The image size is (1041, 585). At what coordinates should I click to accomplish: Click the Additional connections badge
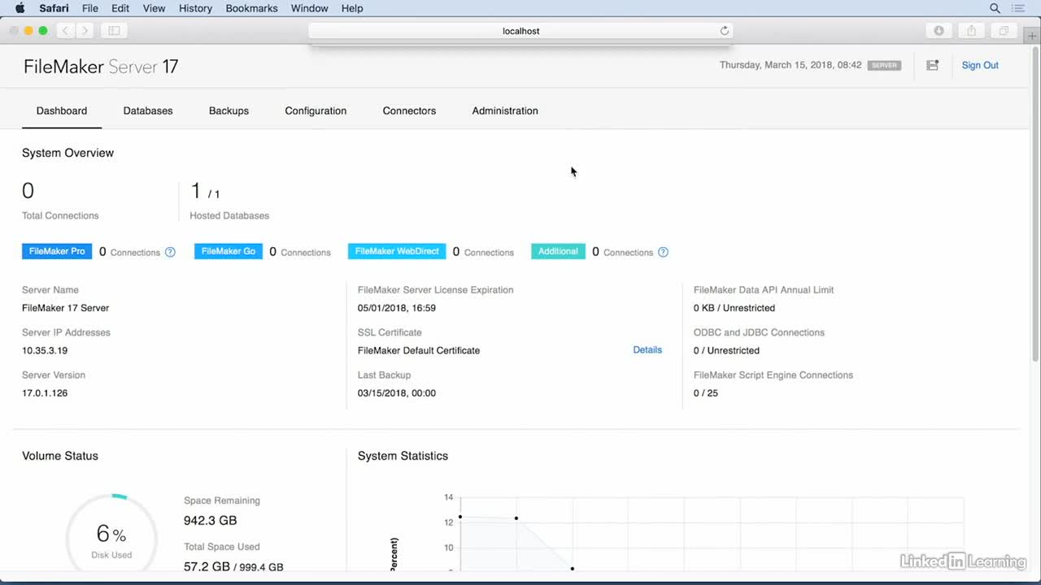[x=558, y=251]
